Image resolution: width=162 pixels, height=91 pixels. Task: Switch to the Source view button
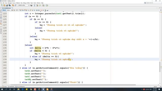pos(4,10)
